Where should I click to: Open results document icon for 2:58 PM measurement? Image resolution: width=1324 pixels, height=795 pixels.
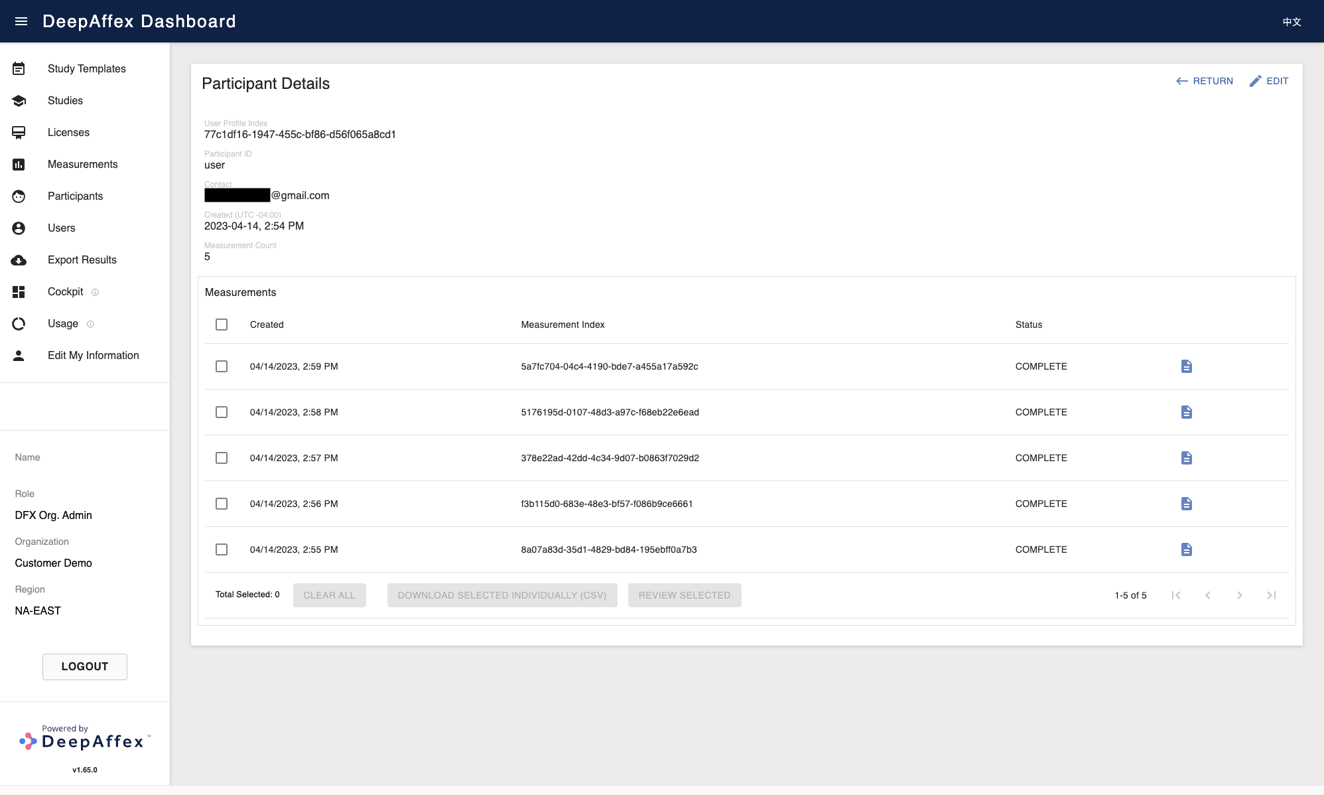pos(1187,412)
